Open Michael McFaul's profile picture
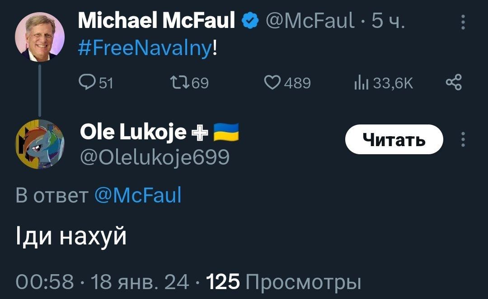Image resolution: width=488 pixels, height=299 pixels. click(x=40, y=37)
